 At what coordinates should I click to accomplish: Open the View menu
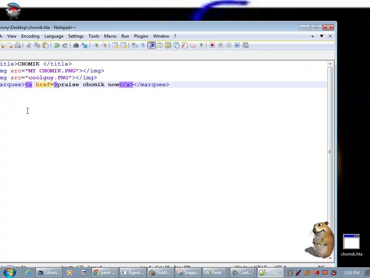pos(12,36)
